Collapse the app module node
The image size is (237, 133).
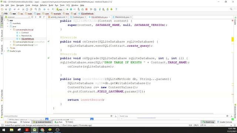[x=5, y=20]
